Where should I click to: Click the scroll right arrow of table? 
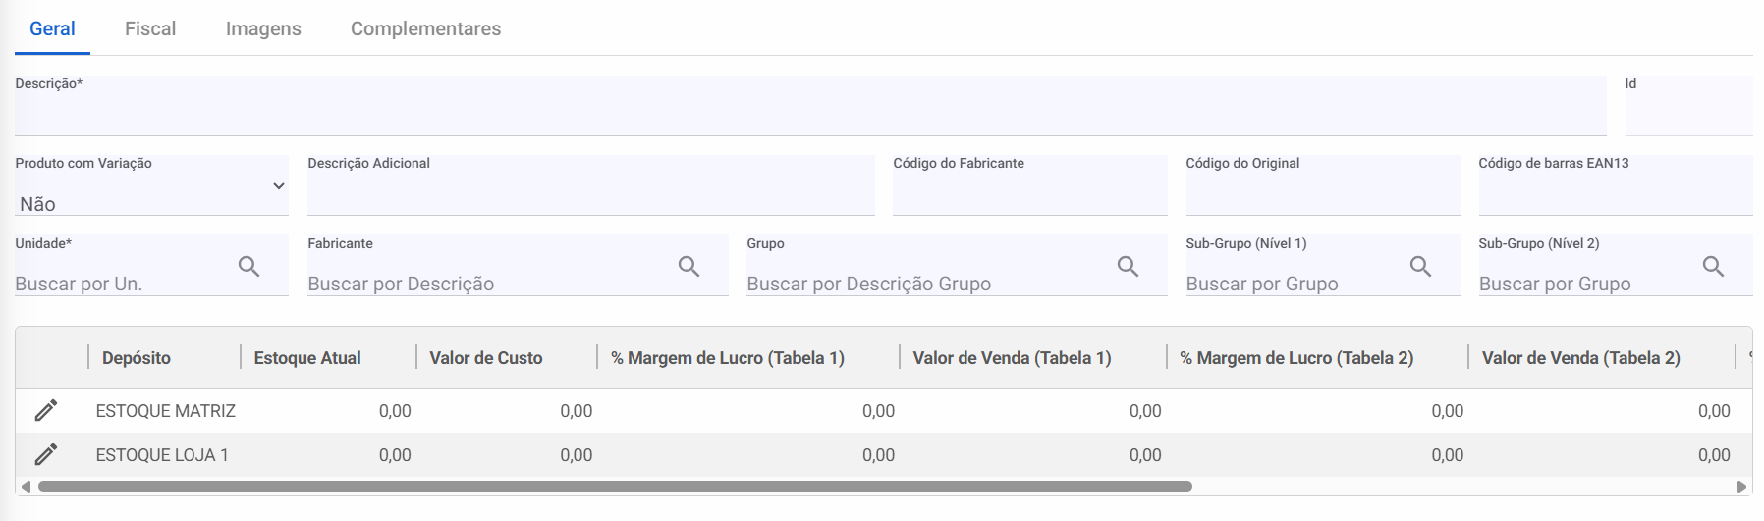[1742, 486]
